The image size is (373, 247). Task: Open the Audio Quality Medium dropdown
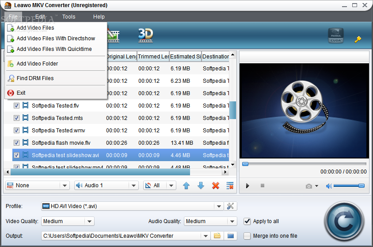click(x=232, y=221)
